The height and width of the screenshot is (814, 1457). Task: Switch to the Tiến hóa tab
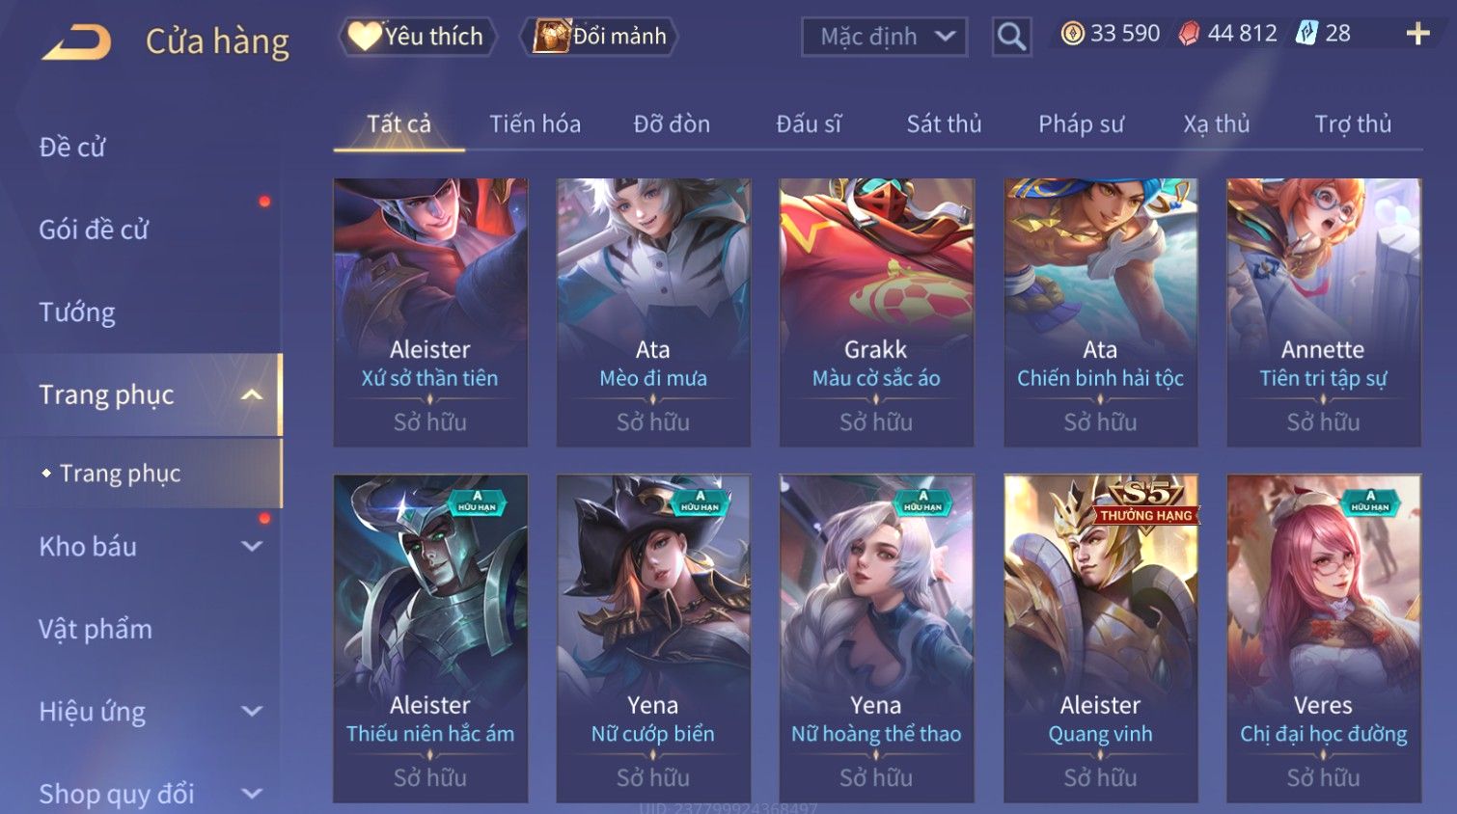535,124
